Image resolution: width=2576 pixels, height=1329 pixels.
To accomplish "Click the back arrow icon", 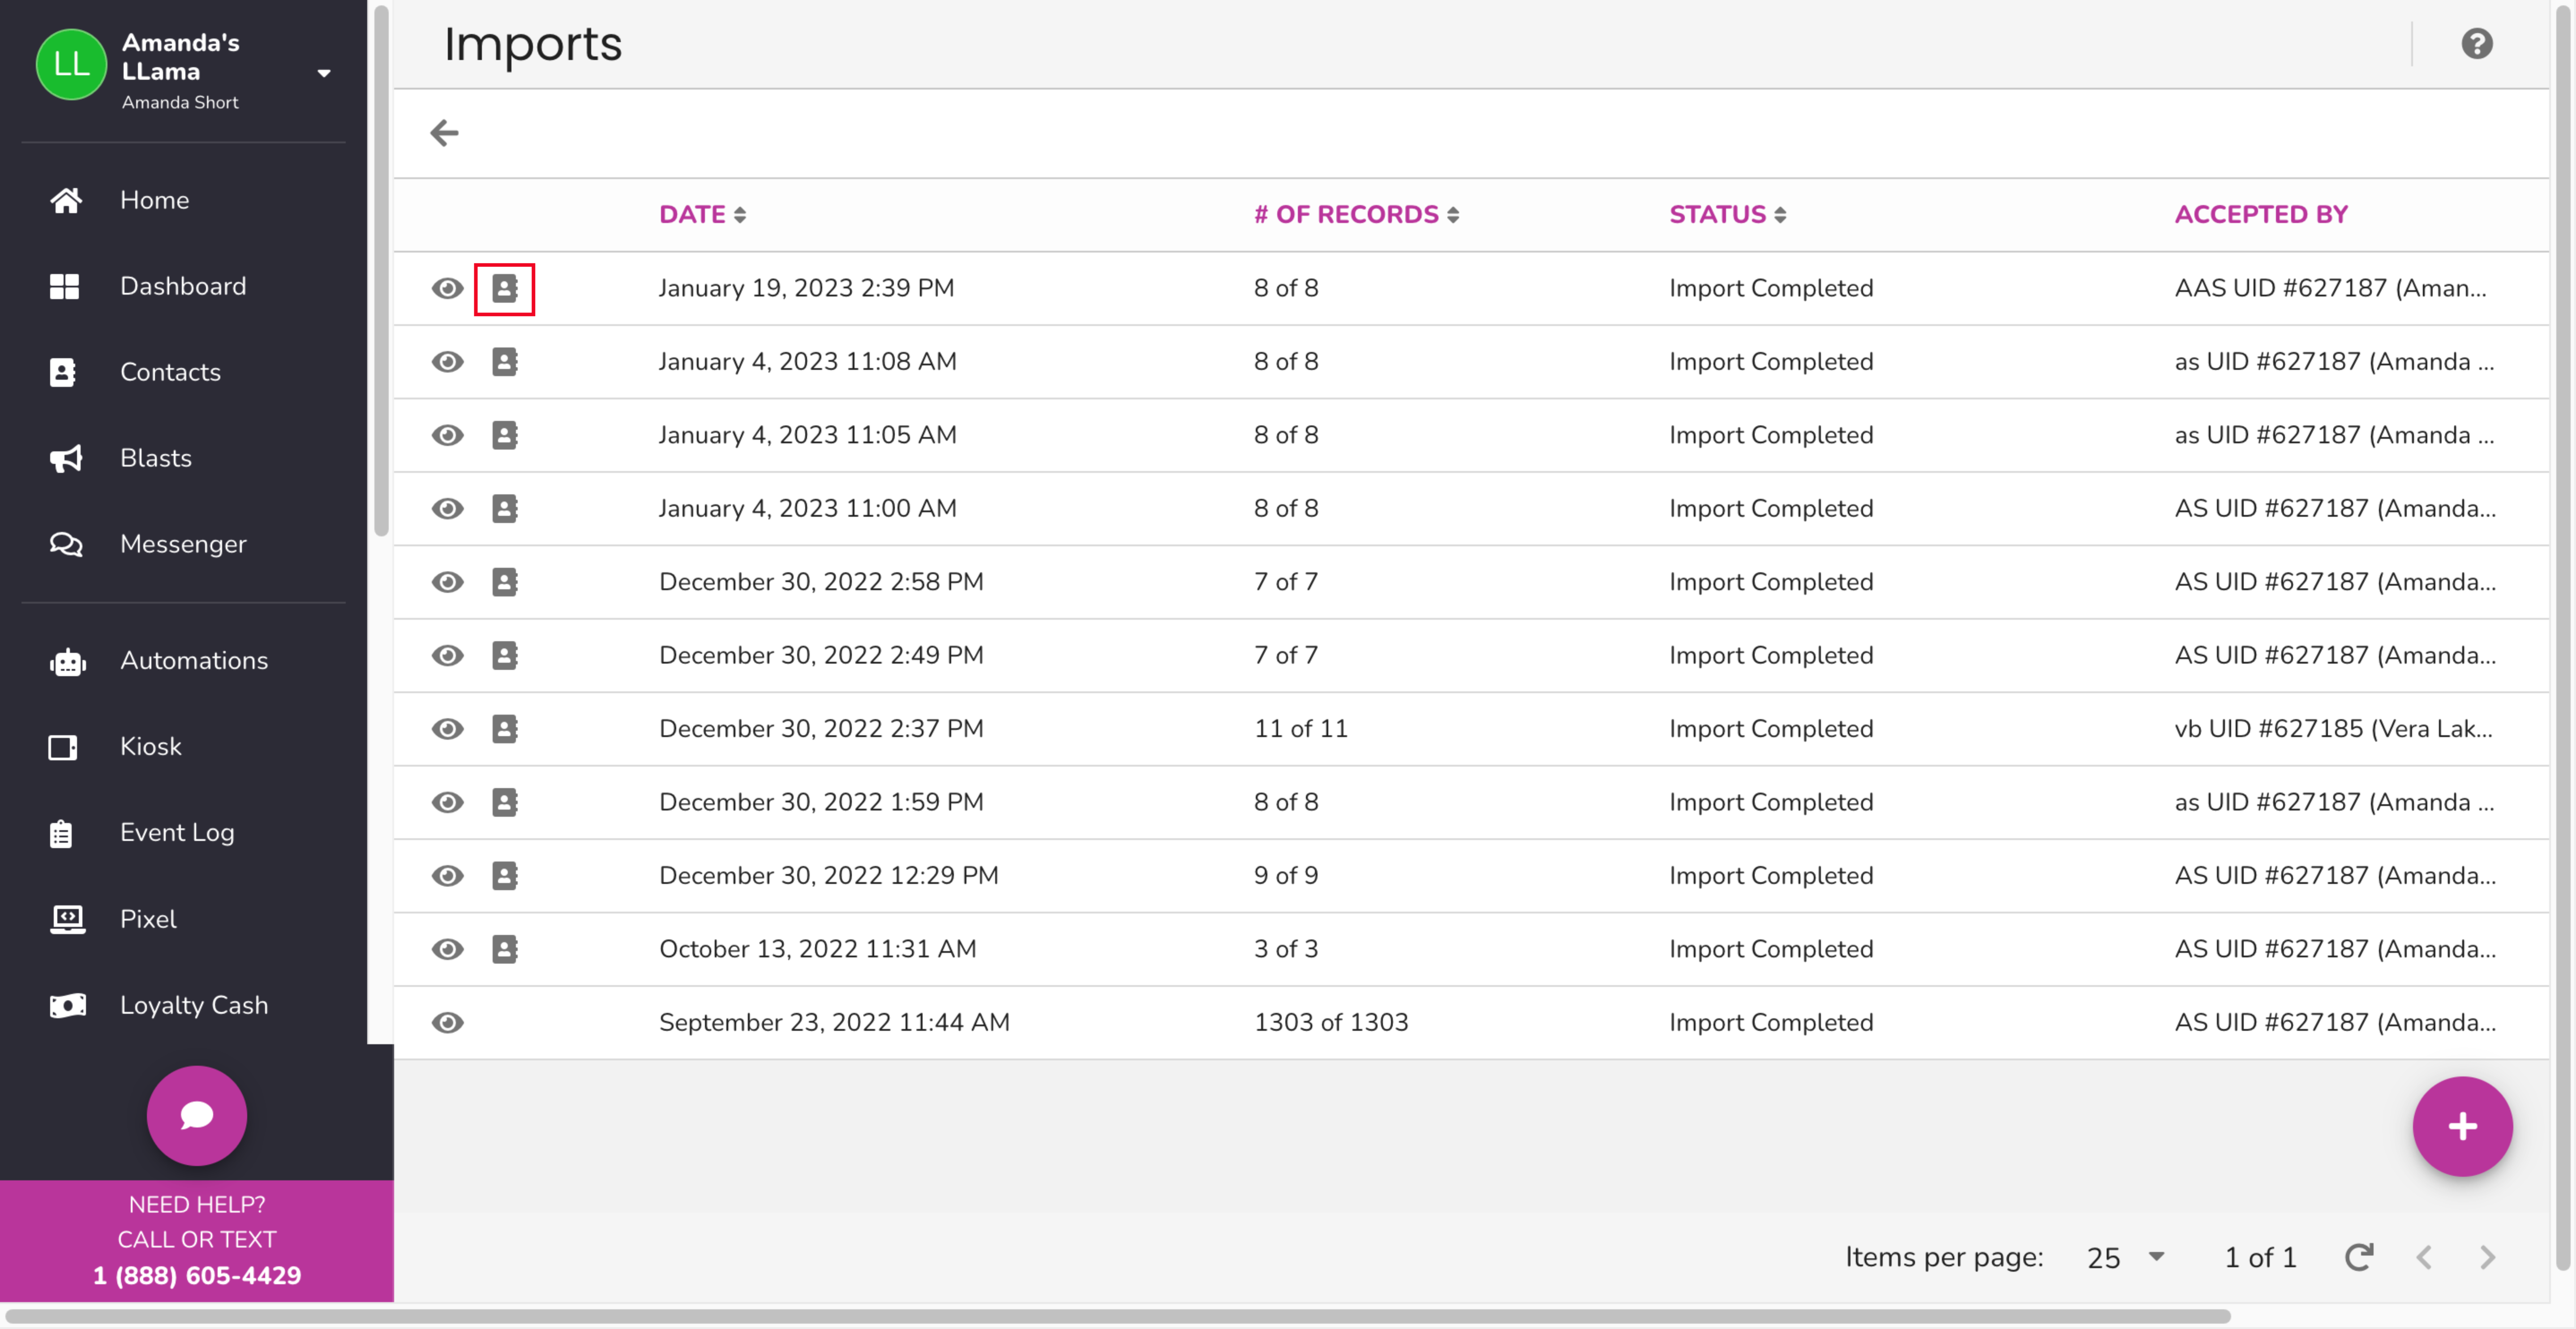I will pyautogui.click(x=444, y=133).
